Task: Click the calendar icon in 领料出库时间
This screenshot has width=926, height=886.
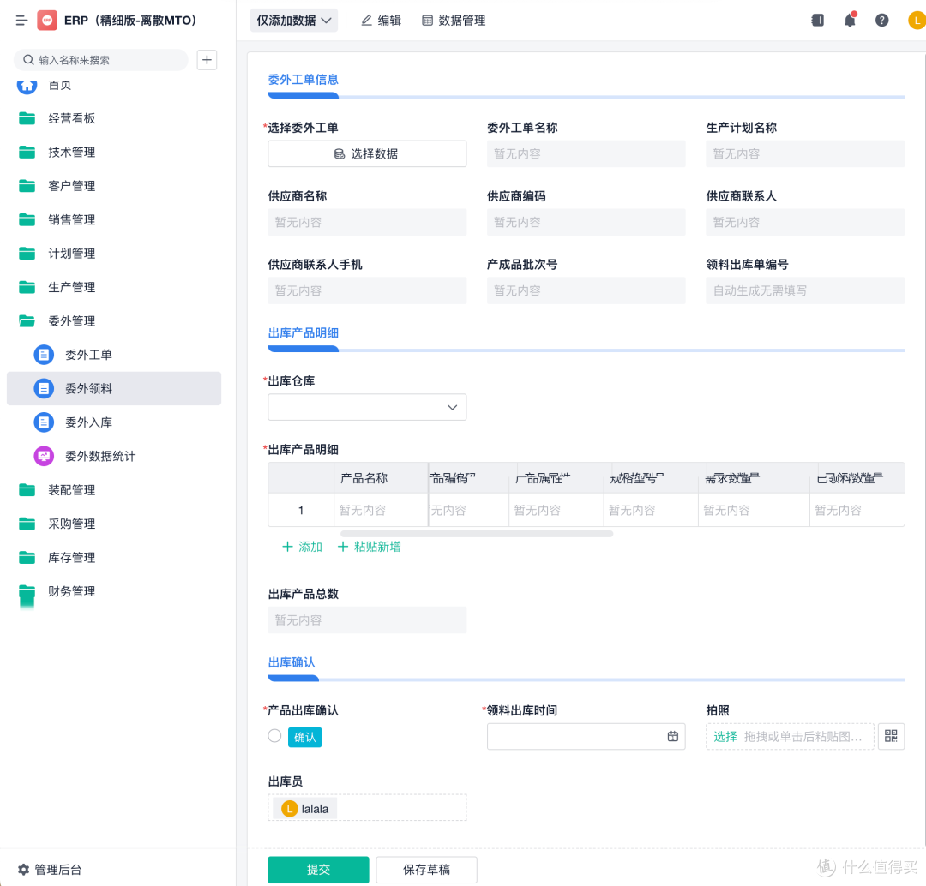Action: pos(673,736)
